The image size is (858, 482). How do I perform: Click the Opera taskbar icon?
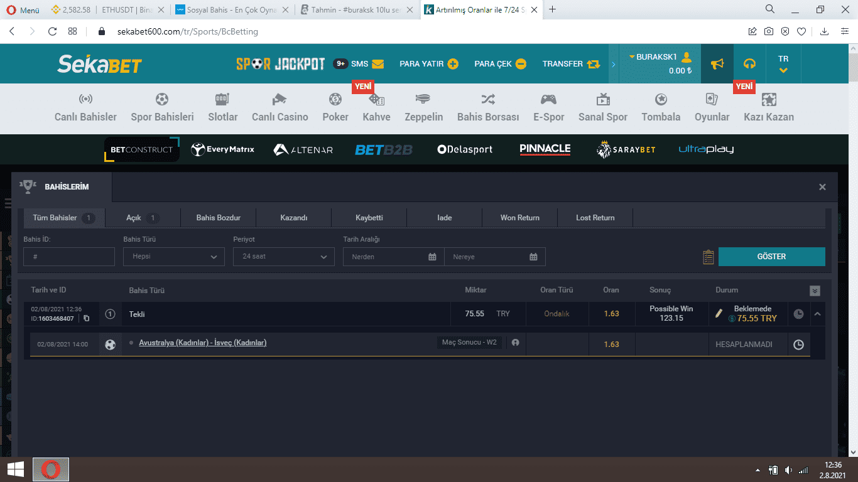[51, 469]
